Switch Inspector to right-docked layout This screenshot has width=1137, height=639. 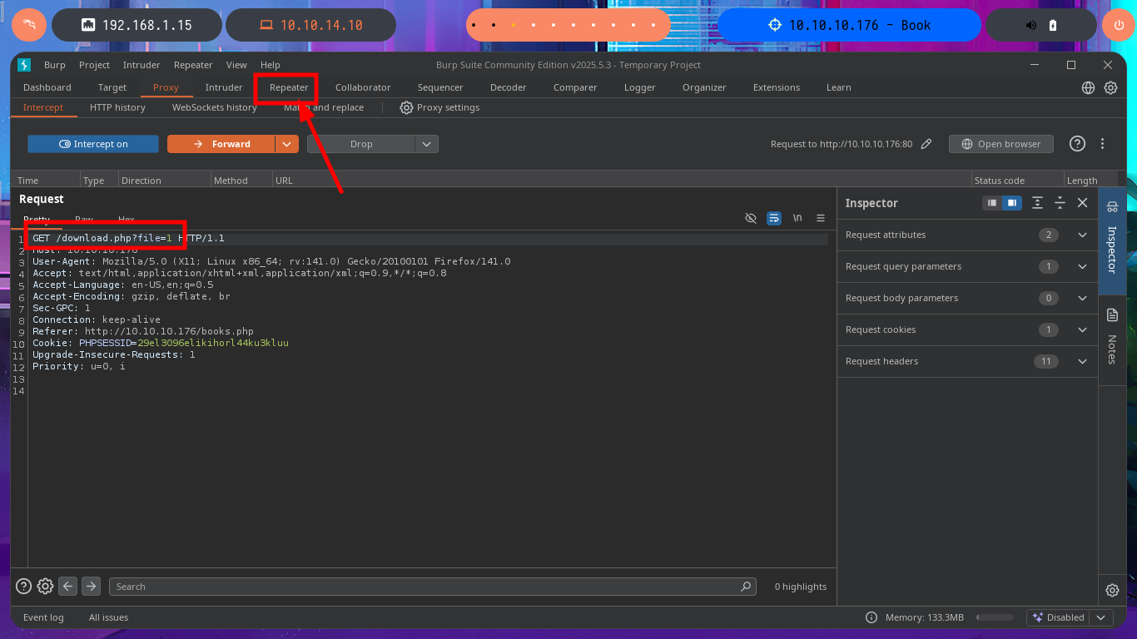pos(1012,203)
